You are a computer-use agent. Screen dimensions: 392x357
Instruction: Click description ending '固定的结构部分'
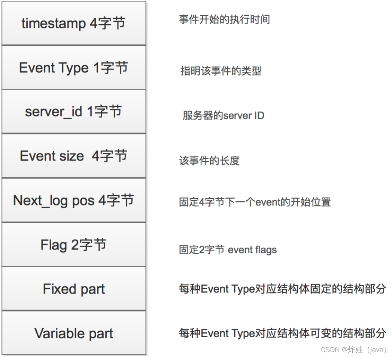(x=283, y=289)
